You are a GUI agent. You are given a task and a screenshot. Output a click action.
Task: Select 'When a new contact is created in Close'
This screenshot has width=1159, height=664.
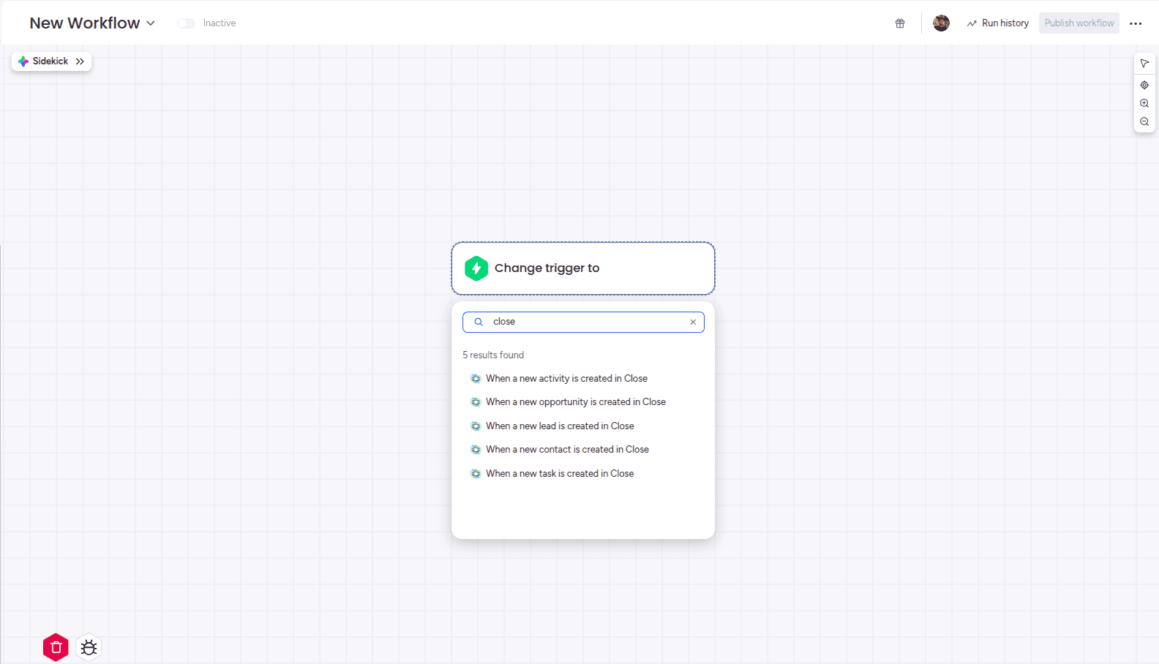(567, 450)
